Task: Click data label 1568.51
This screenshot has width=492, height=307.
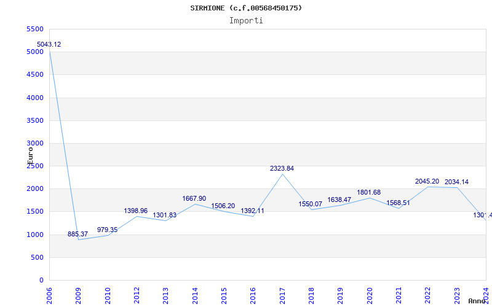Action: (398, 203)
